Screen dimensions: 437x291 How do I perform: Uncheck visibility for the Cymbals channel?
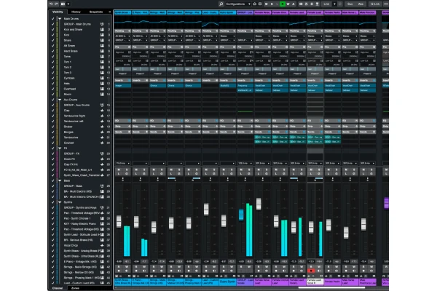(x=53, y=78)
